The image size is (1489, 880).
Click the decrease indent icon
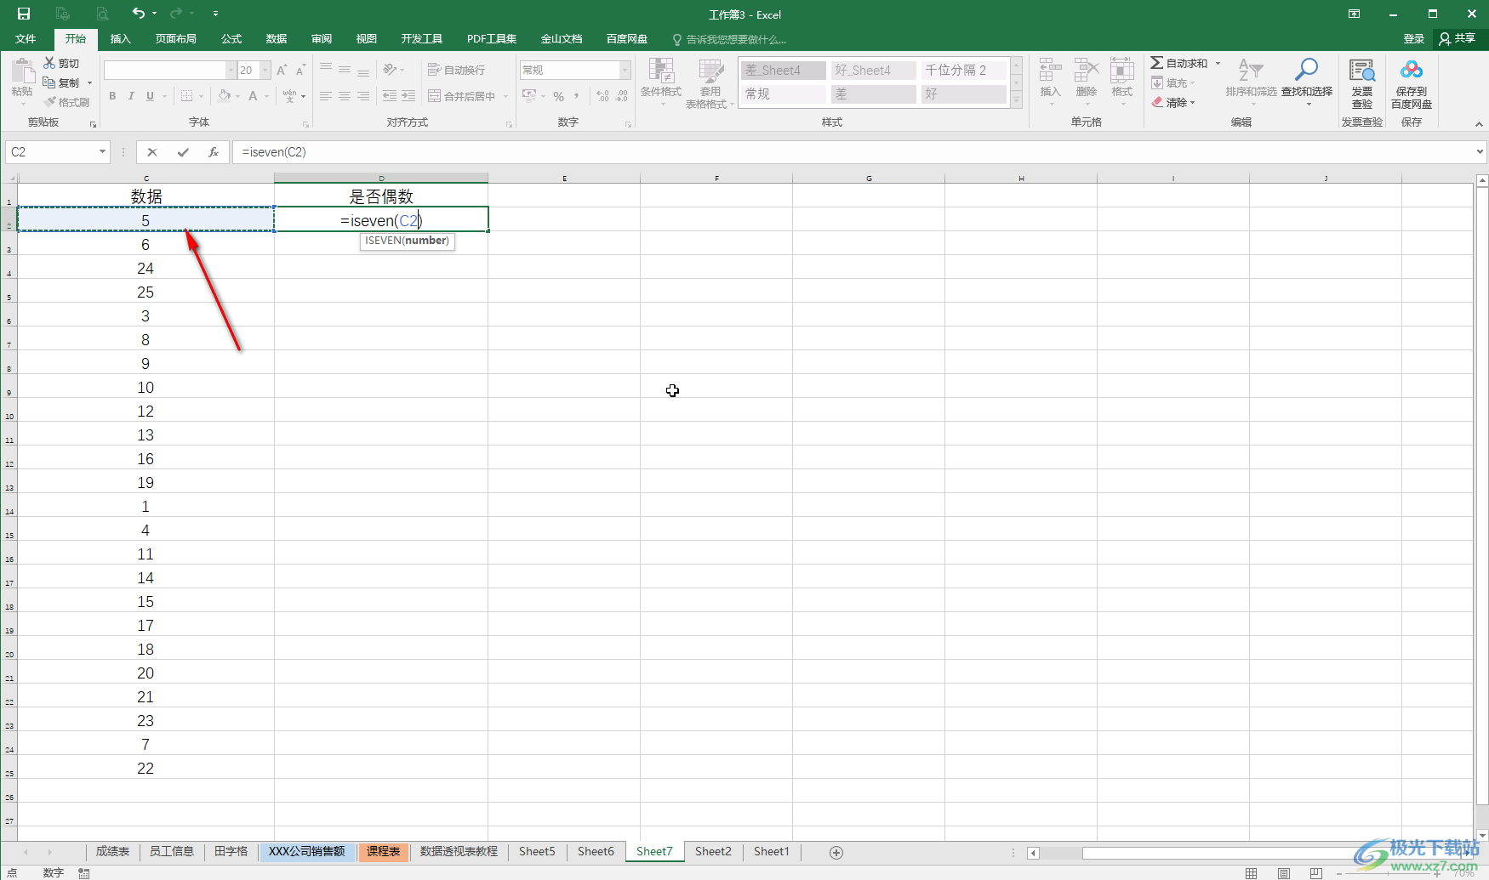[390, 96]
